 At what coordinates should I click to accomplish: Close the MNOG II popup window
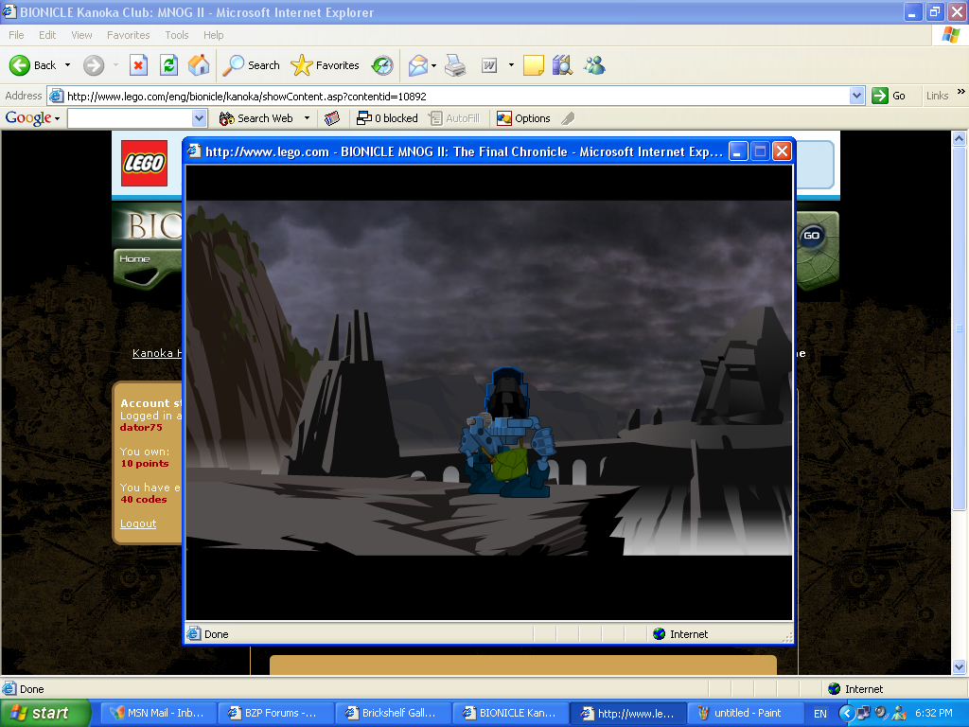[783, 151]
